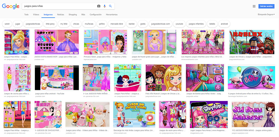Image resolution: width=279 pixels, height=137 pixels.
Task: Open the Old Dress Makeover image
Action: [253, 115]
